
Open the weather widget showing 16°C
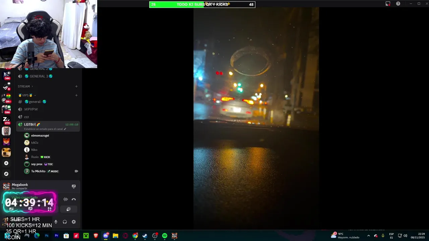(x=345, y=236)
